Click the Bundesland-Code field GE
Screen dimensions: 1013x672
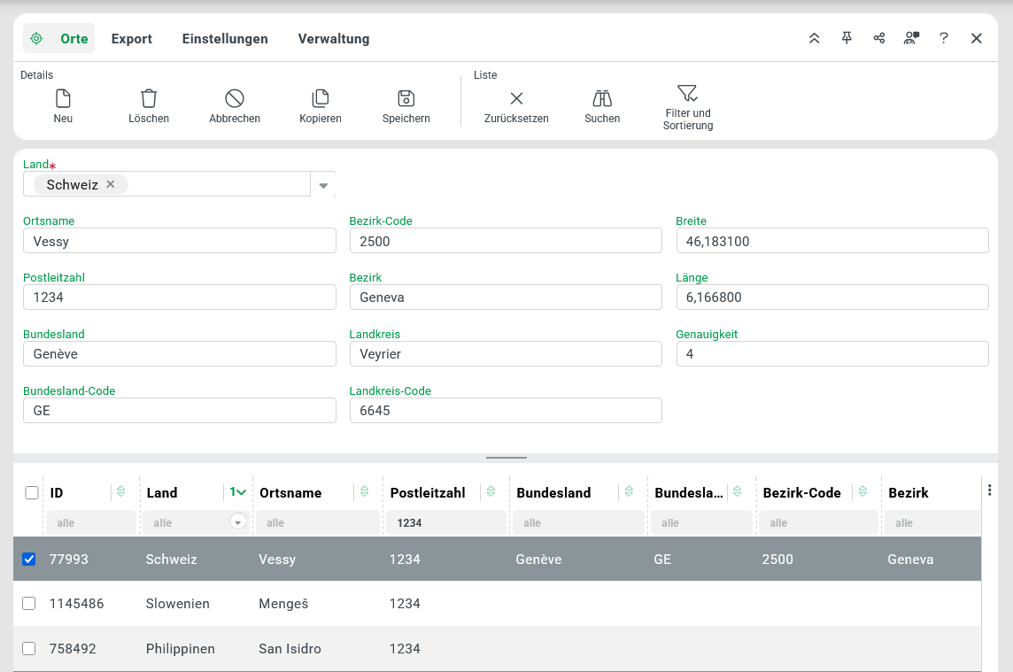click(x=180, y=410)
